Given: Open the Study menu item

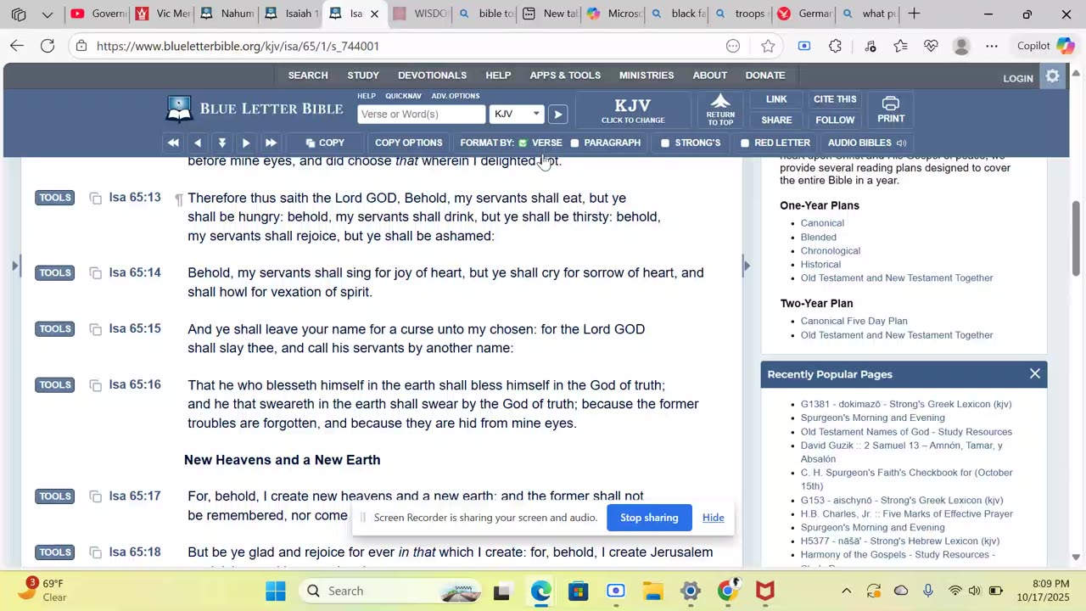Looking at the screenshot, I should (363, 76).
